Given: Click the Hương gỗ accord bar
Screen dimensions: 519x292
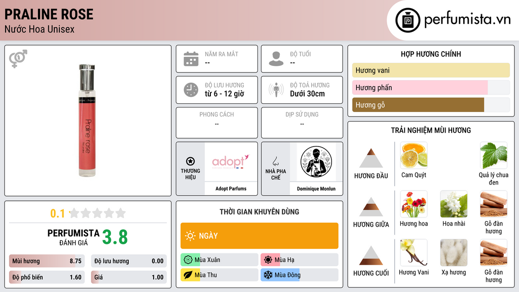Looking at the screenshot, I should (x=431, y=104).
